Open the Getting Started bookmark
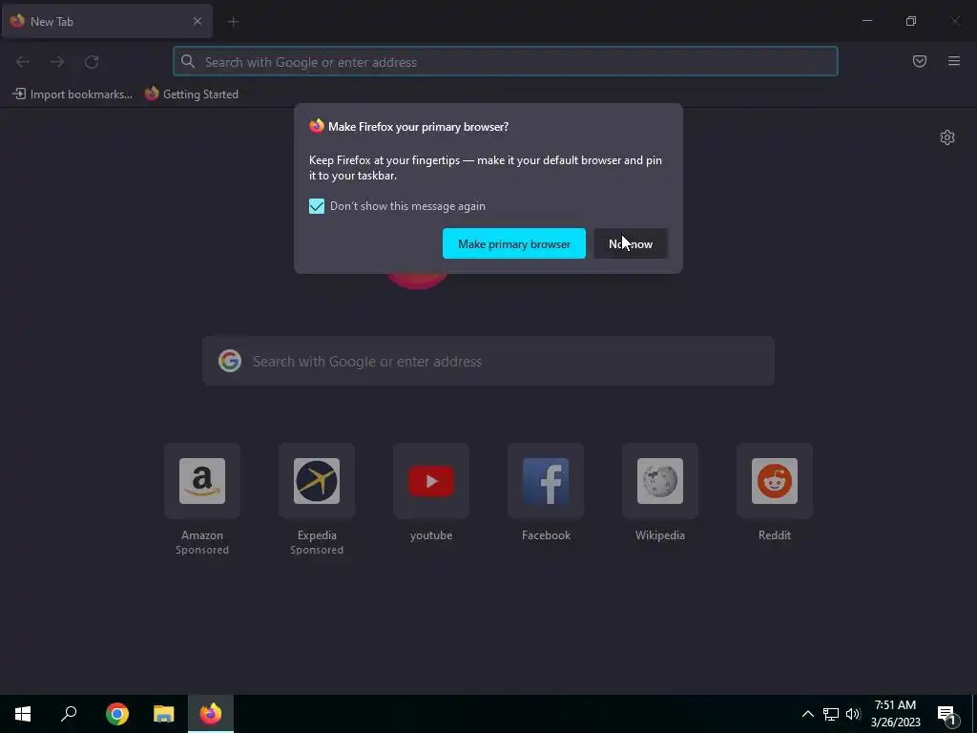The height and width of the screenshot is (733, 977). (x=192, y=94)
